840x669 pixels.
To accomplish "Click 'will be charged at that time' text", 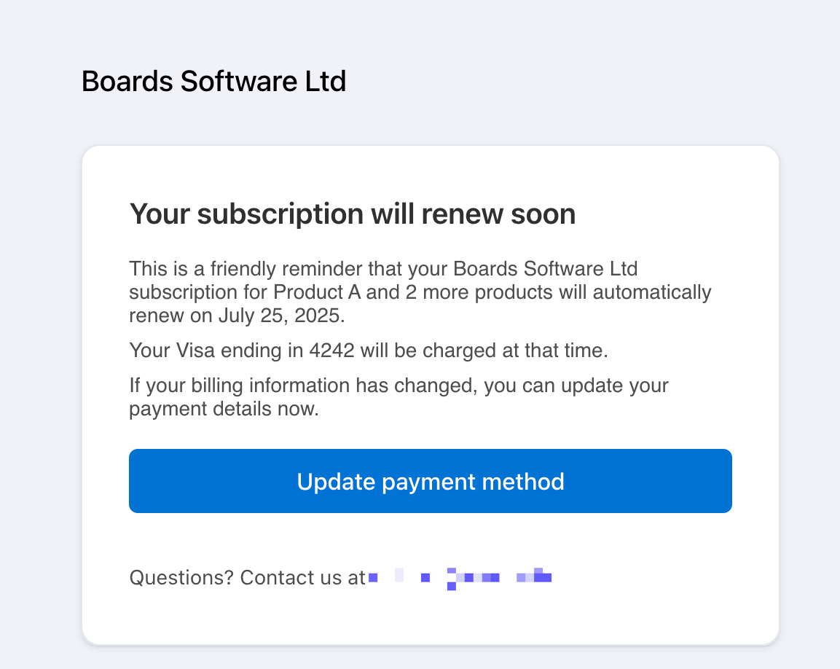I will pyautogui.click(x=484, y=351).
